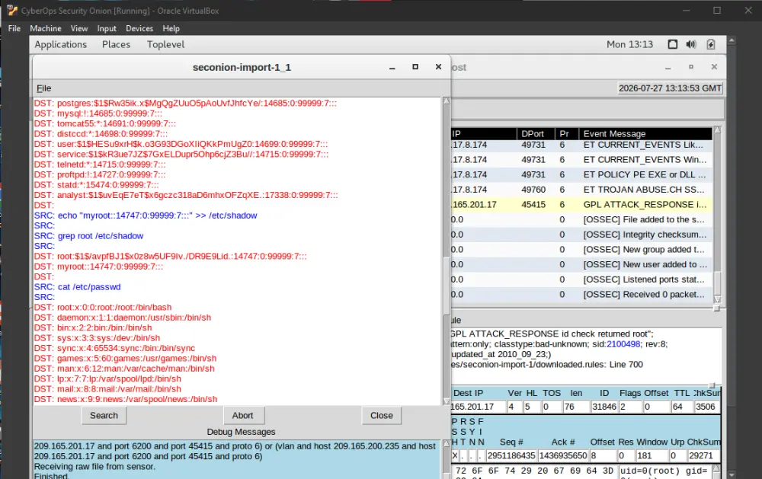Click the Dest IP field 165.201.17
The width and height of the screenshot is (762, 479).
pyautogui.click(x=478, y=407)
